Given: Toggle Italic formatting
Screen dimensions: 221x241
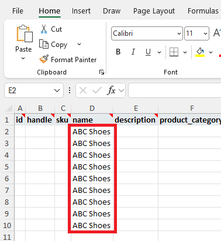Looking at the screenshot, I should click(133, 52).
